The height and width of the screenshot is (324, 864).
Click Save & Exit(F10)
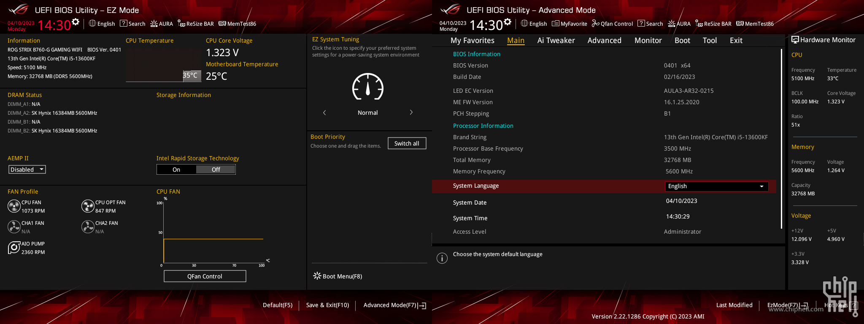tap(327, 305)
